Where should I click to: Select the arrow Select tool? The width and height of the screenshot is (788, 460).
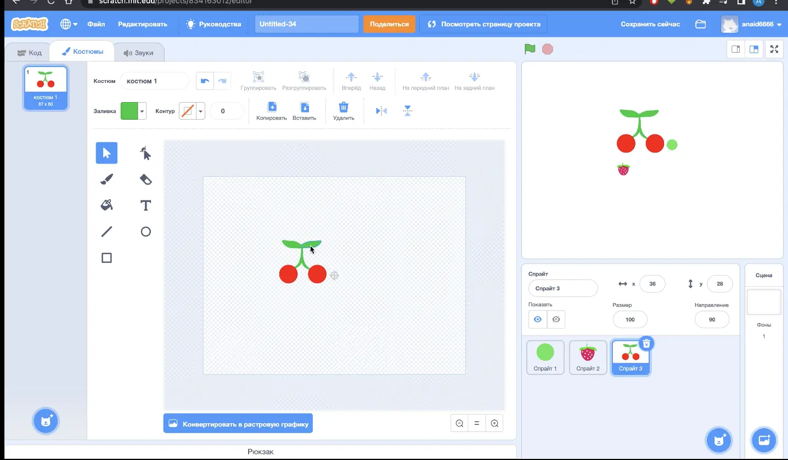106,153
